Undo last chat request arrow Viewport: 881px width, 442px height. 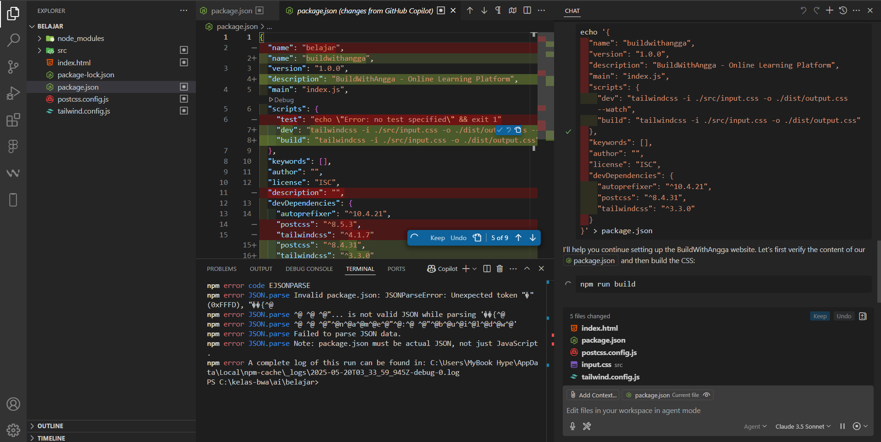point(803,10)
